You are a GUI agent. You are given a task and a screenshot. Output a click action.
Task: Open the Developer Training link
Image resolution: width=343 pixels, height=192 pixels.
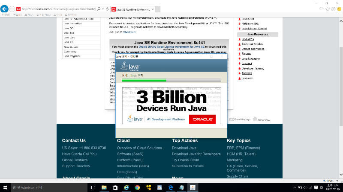(253, 68)
